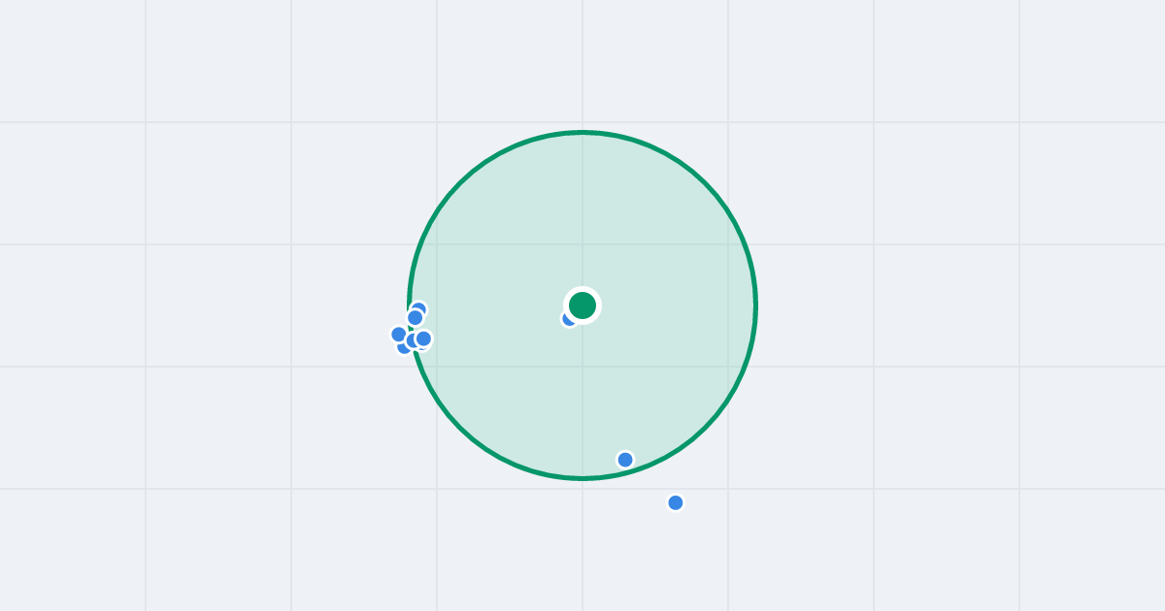Click the shaded area between center and left cluster
The height and width of the screenshot is (611, 1165).
coord(495,312)
